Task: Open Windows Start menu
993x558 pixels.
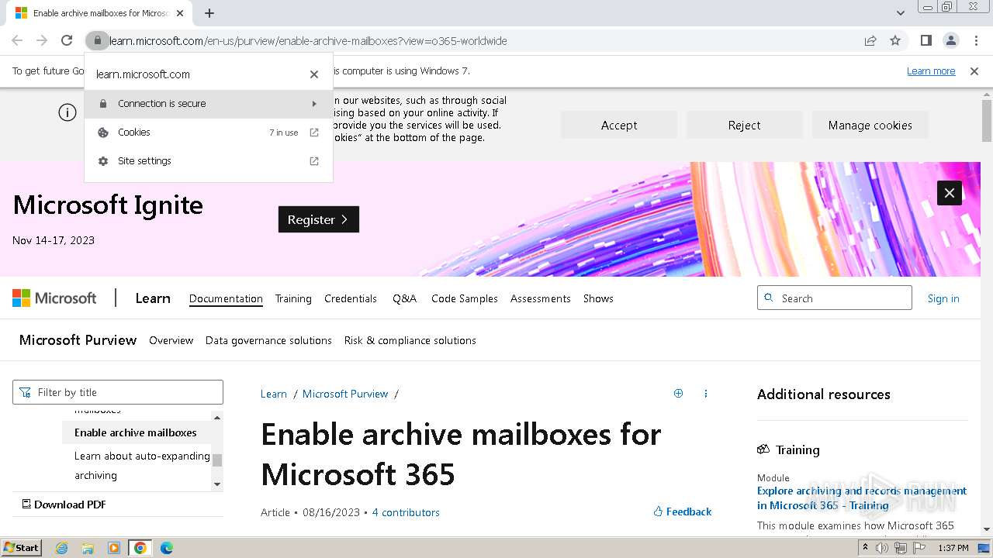Action: (22, 548)
